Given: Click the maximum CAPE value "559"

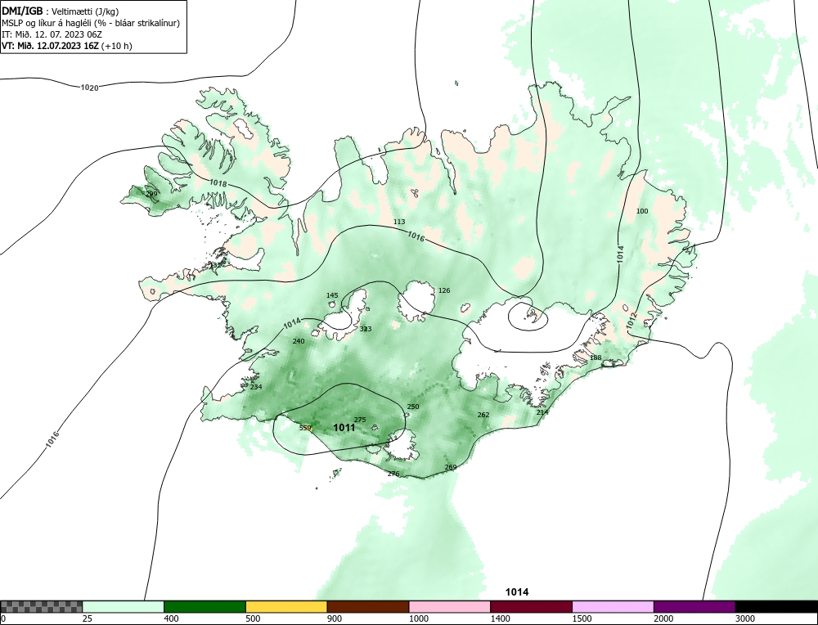Looking at the screenshot, I should (305, 429).
